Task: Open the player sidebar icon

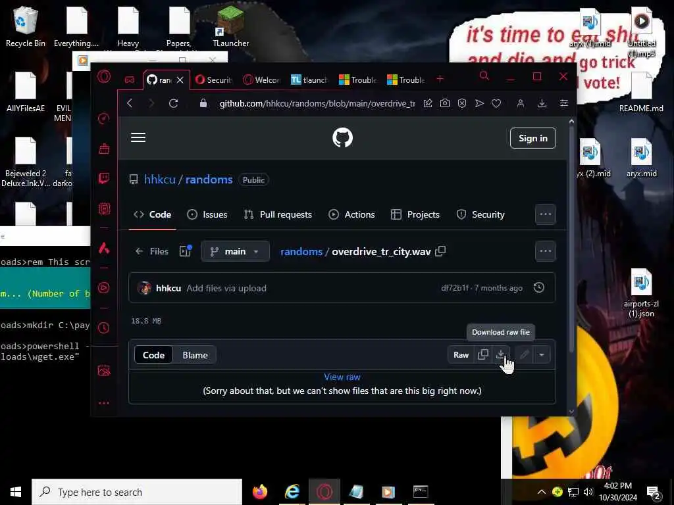Action: (104, 288)
